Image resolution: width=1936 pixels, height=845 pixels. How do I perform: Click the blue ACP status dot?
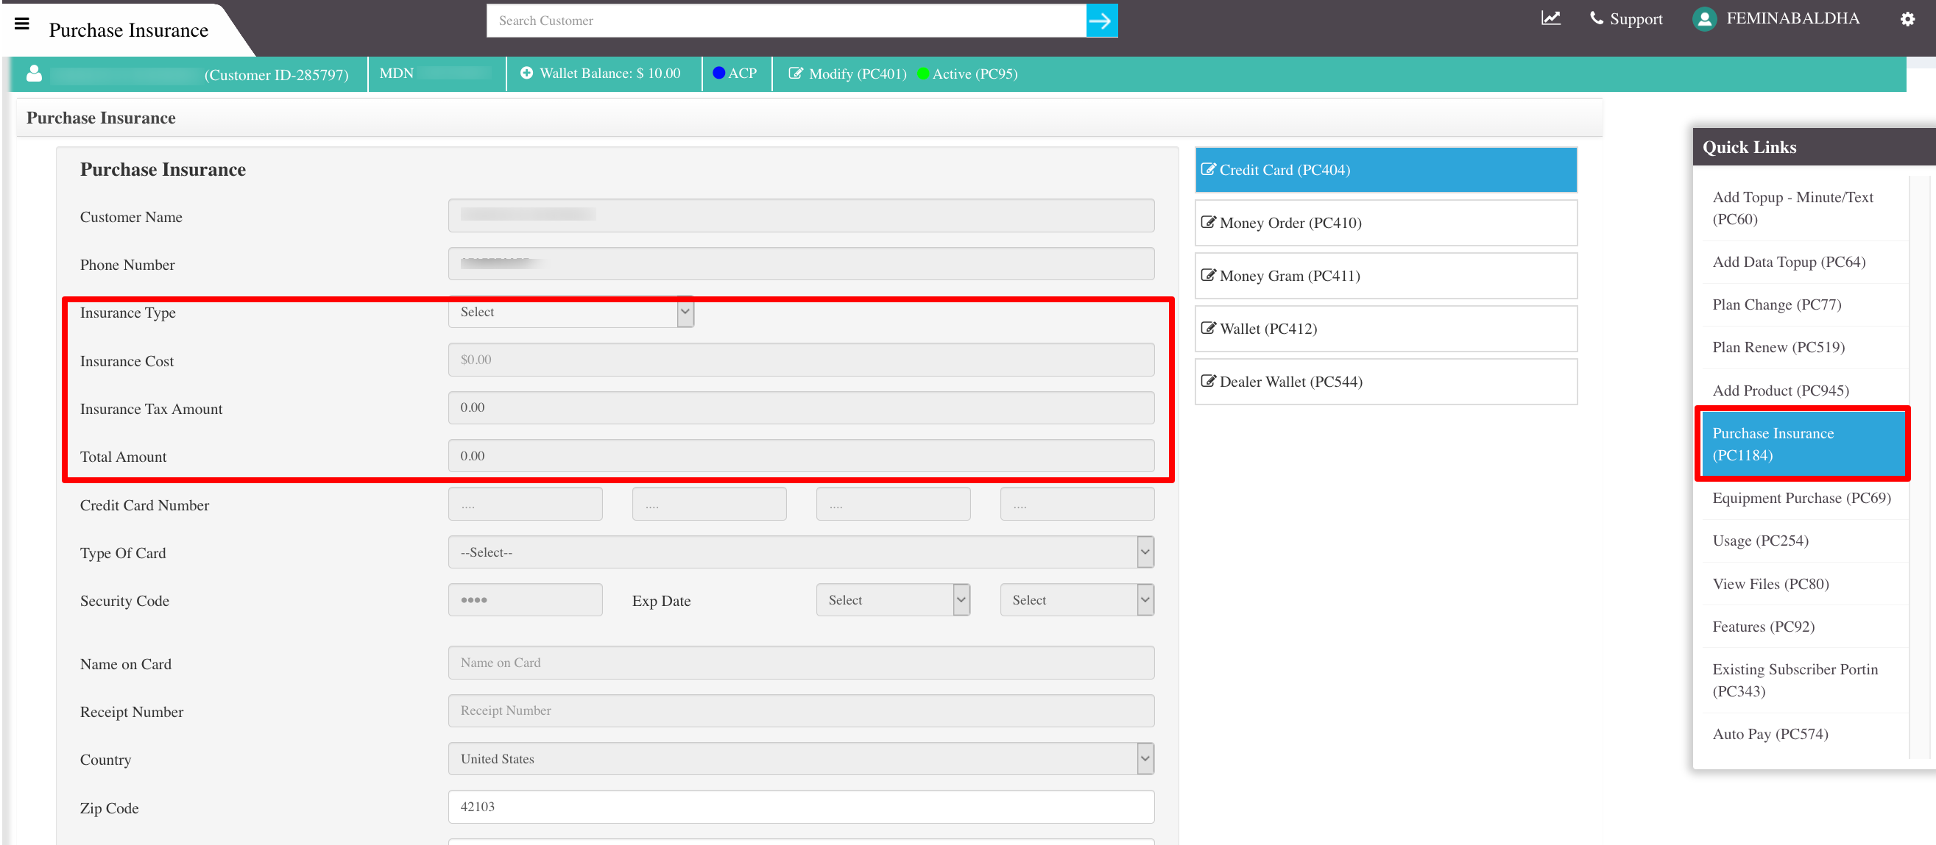pos(718,74)
